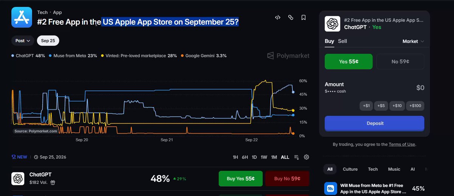Screen dimensions: 454x196
Task: Add +$100 to amount
Action: click(x=415, y=106)
